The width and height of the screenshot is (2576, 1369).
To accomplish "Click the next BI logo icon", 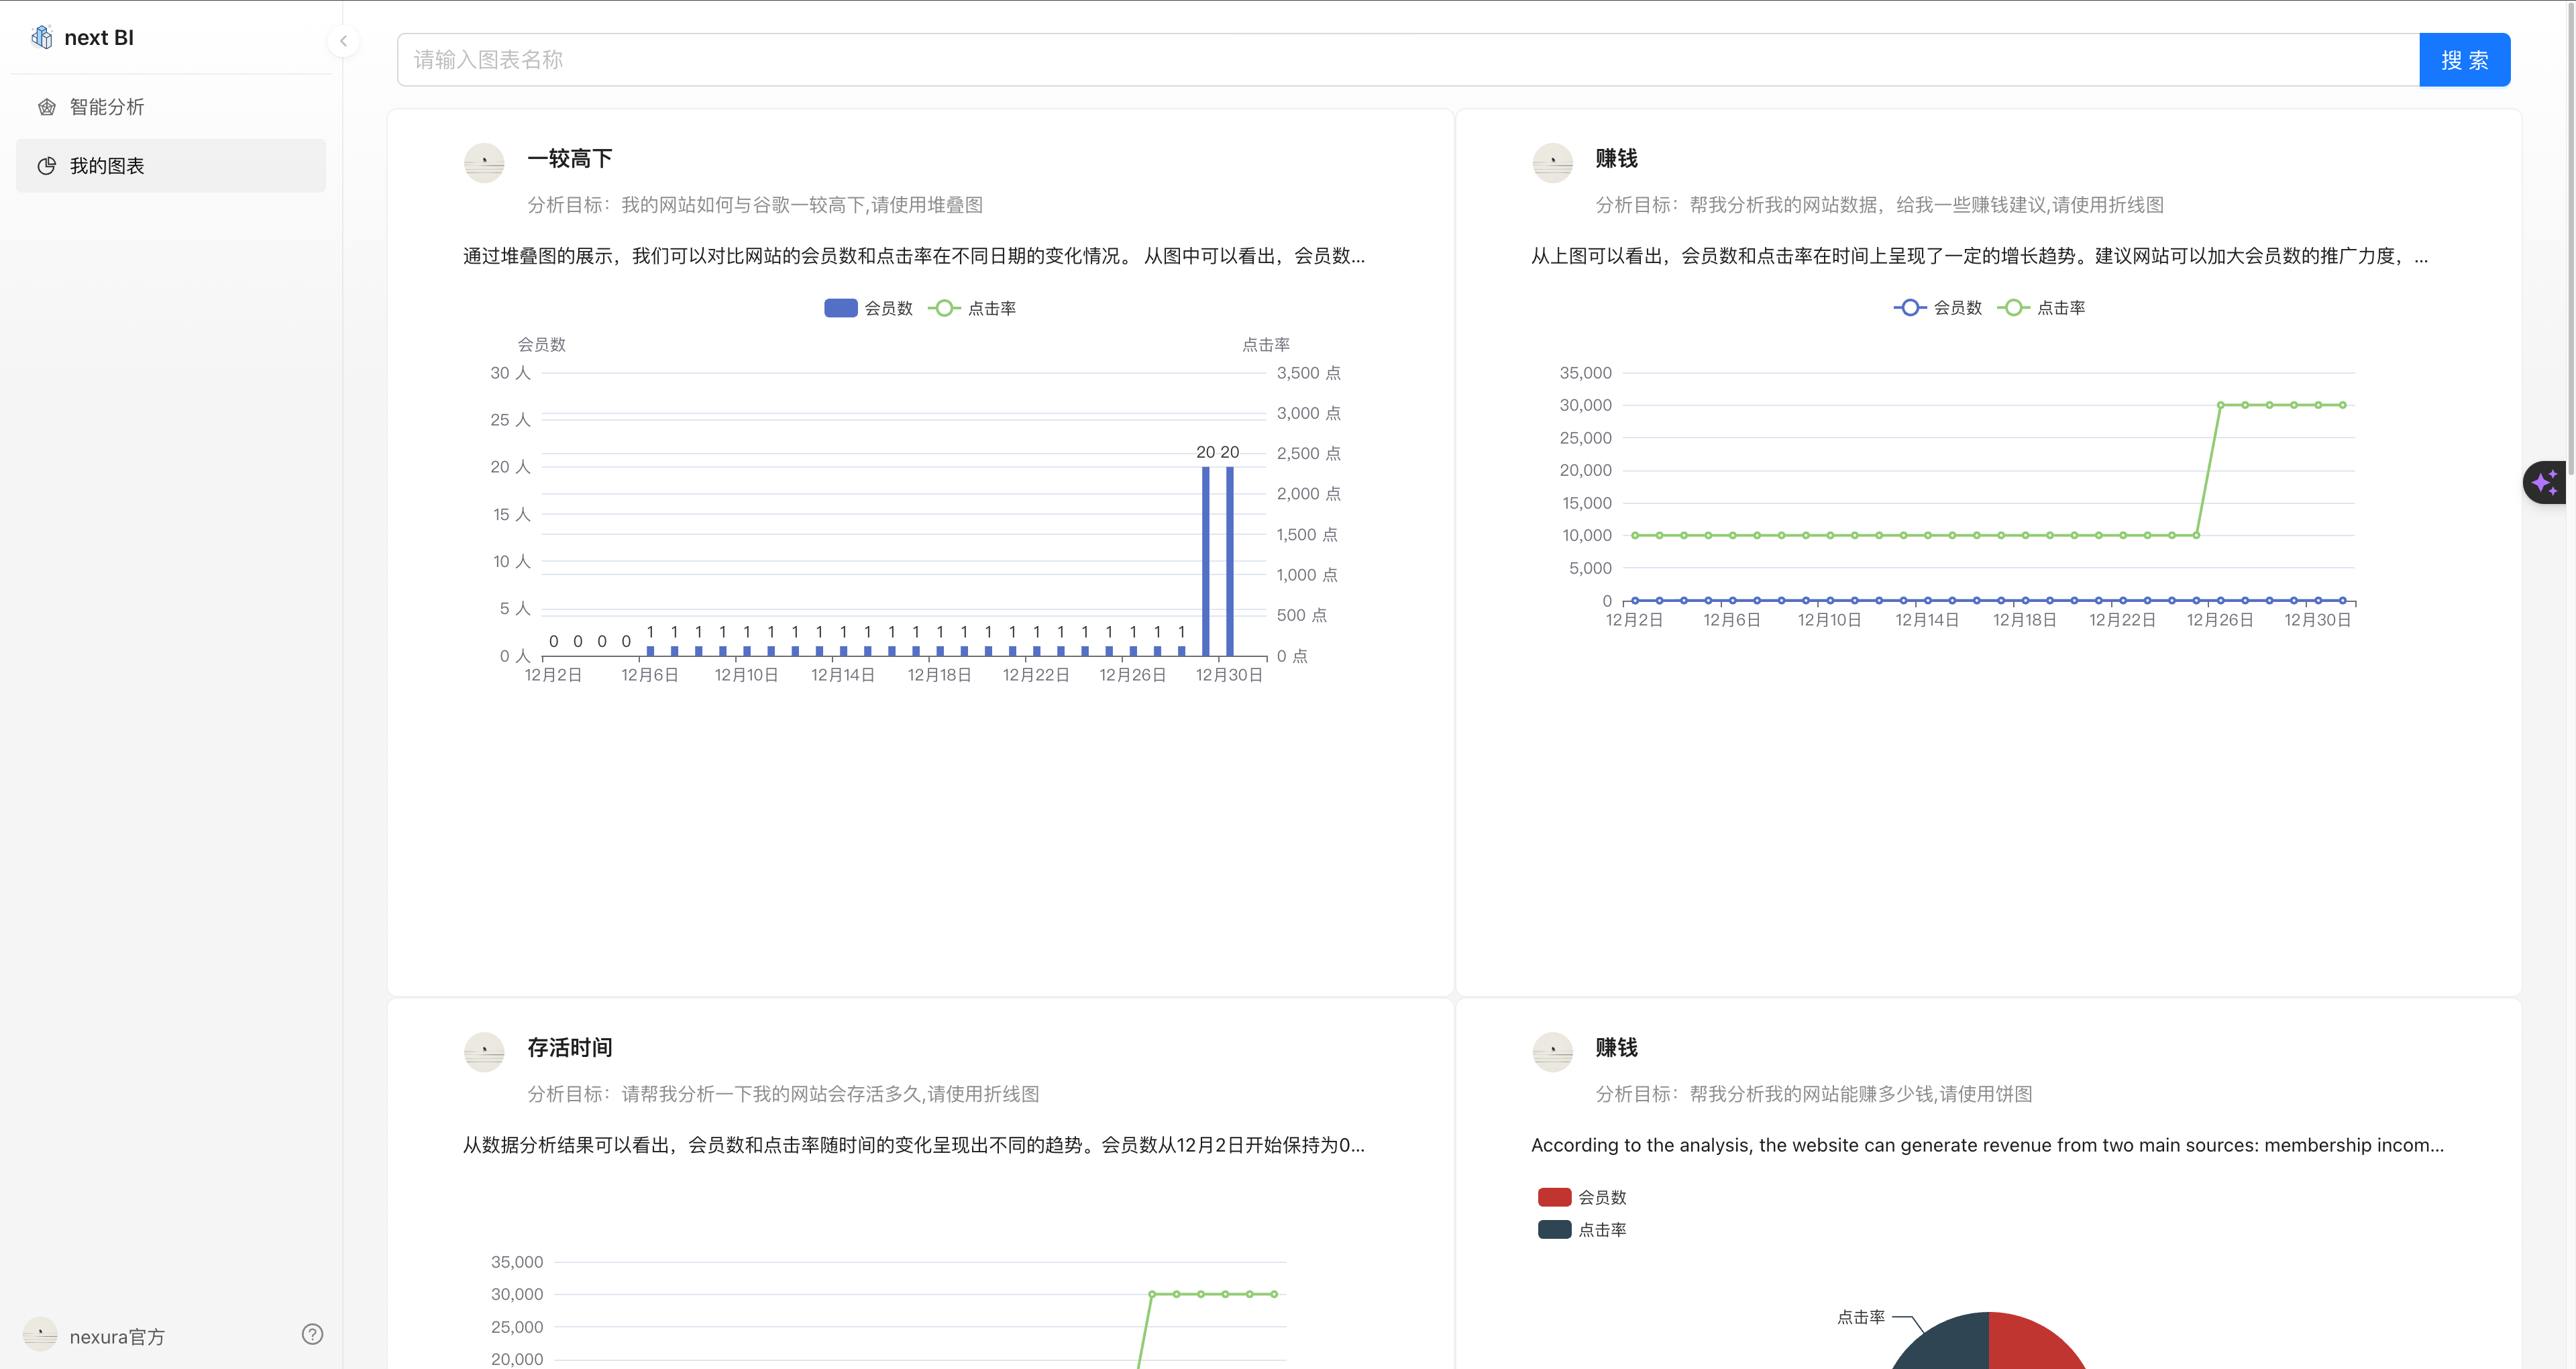I will coord(42,37).
